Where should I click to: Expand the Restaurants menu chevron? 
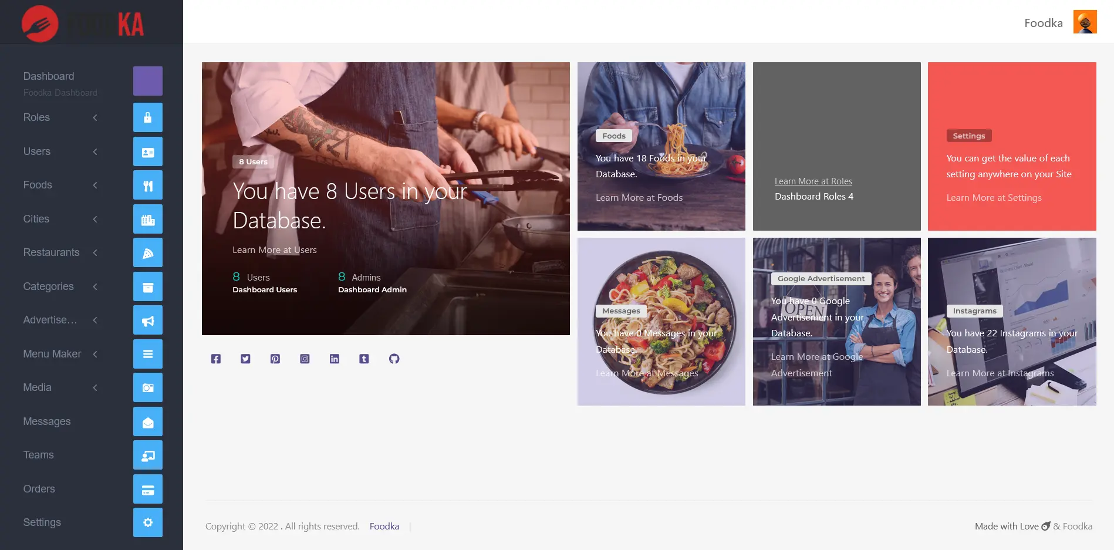click(x=95, y=252)
